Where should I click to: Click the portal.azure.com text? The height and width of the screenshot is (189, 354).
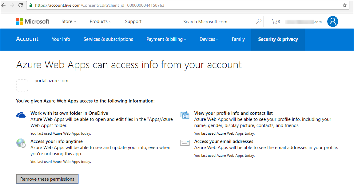[x=51, y=81]
